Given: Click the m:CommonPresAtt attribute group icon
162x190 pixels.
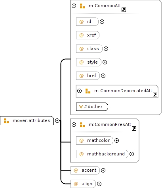Looking at the screenshot, I should 82,125.
